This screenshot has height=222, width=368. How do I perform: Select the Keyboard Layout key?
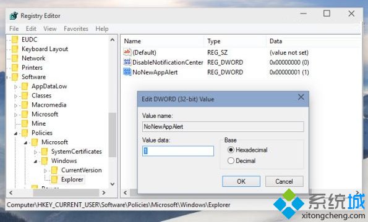pyautogui.click(x=45, y=49)
